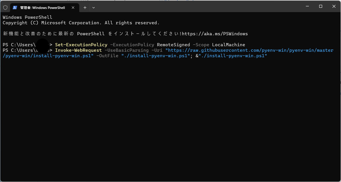Click the shield icon in the title bar corner
The height and width of the screenshot is (182, 341).
coord(5,7)
